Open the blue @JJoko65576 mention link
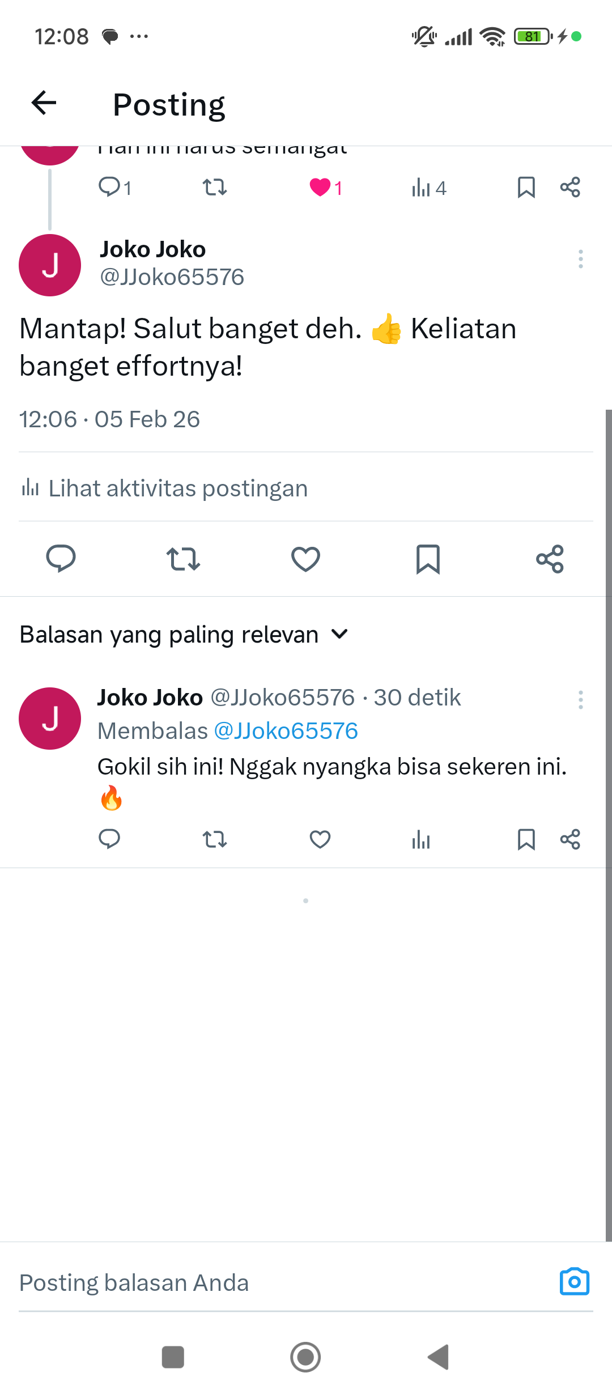612x1394 pixels. pyautogui.click(x=286, y=731)
